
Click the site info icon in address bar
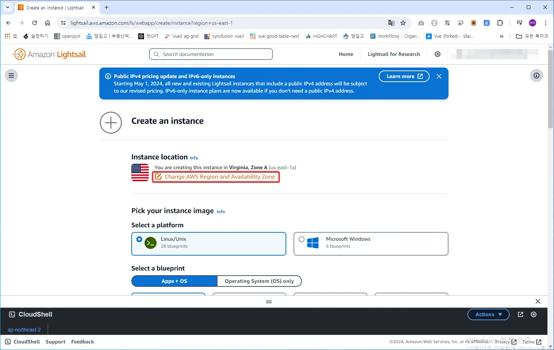click(x=63, y=23)
